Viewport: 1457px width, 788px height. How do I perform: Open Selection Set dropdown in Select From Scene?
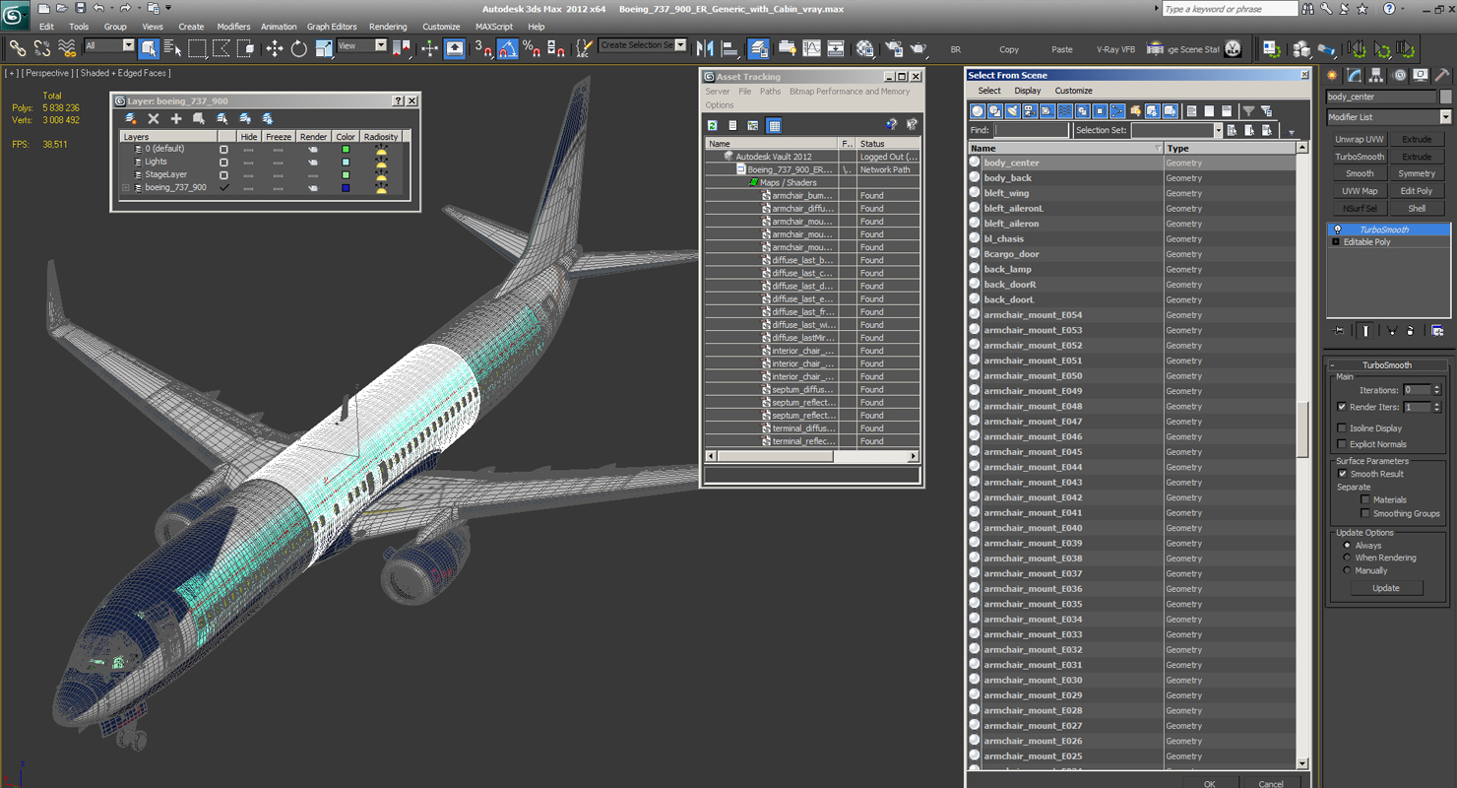point(1176,130)
